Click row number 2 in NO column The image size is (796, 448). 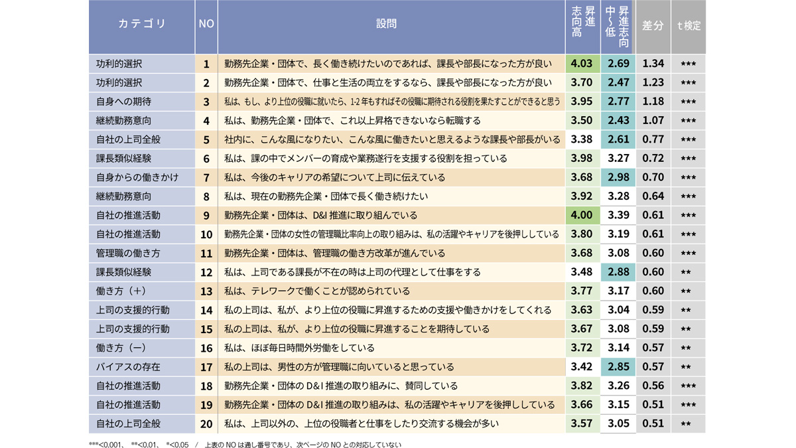pos(206,83)
